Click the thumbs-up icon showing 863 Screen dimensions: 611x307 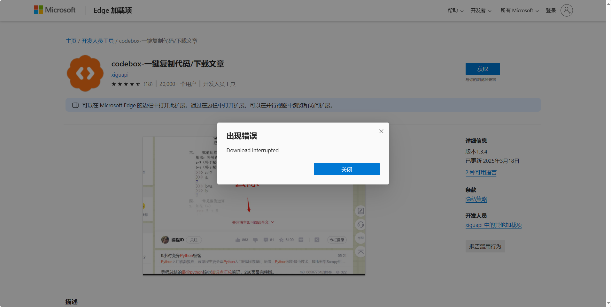[x=237, y=240]
